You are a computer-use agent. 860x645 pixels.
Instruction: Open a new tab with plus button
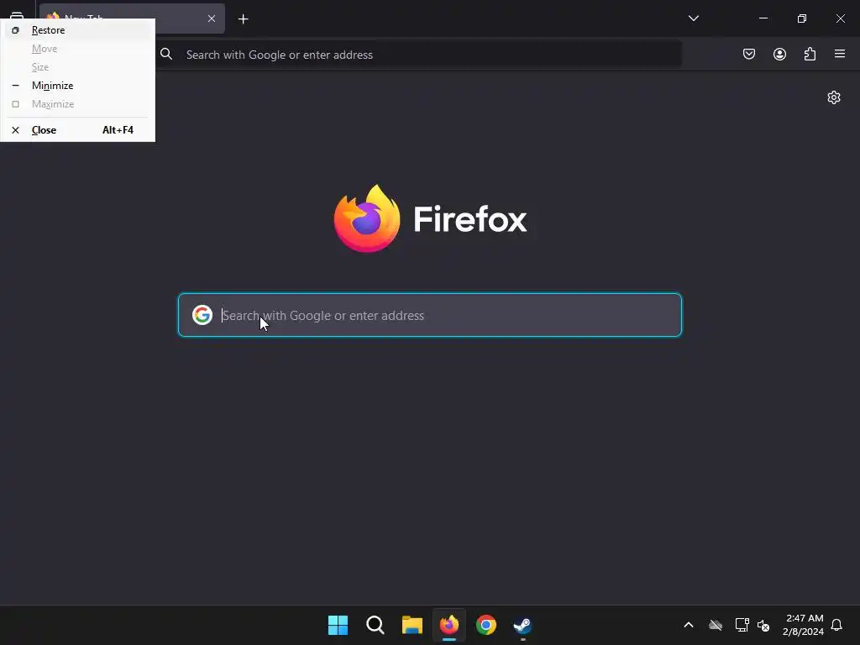[243, 19]
